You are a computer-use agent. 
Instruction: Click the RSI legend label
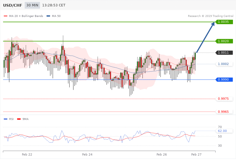coord(11,119)
